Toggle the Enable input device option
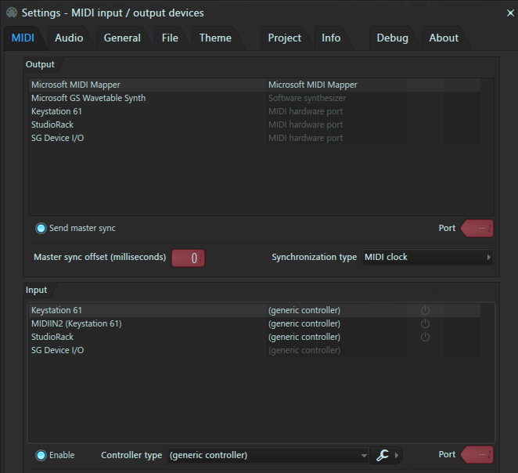518x473 pixels. 41,455
